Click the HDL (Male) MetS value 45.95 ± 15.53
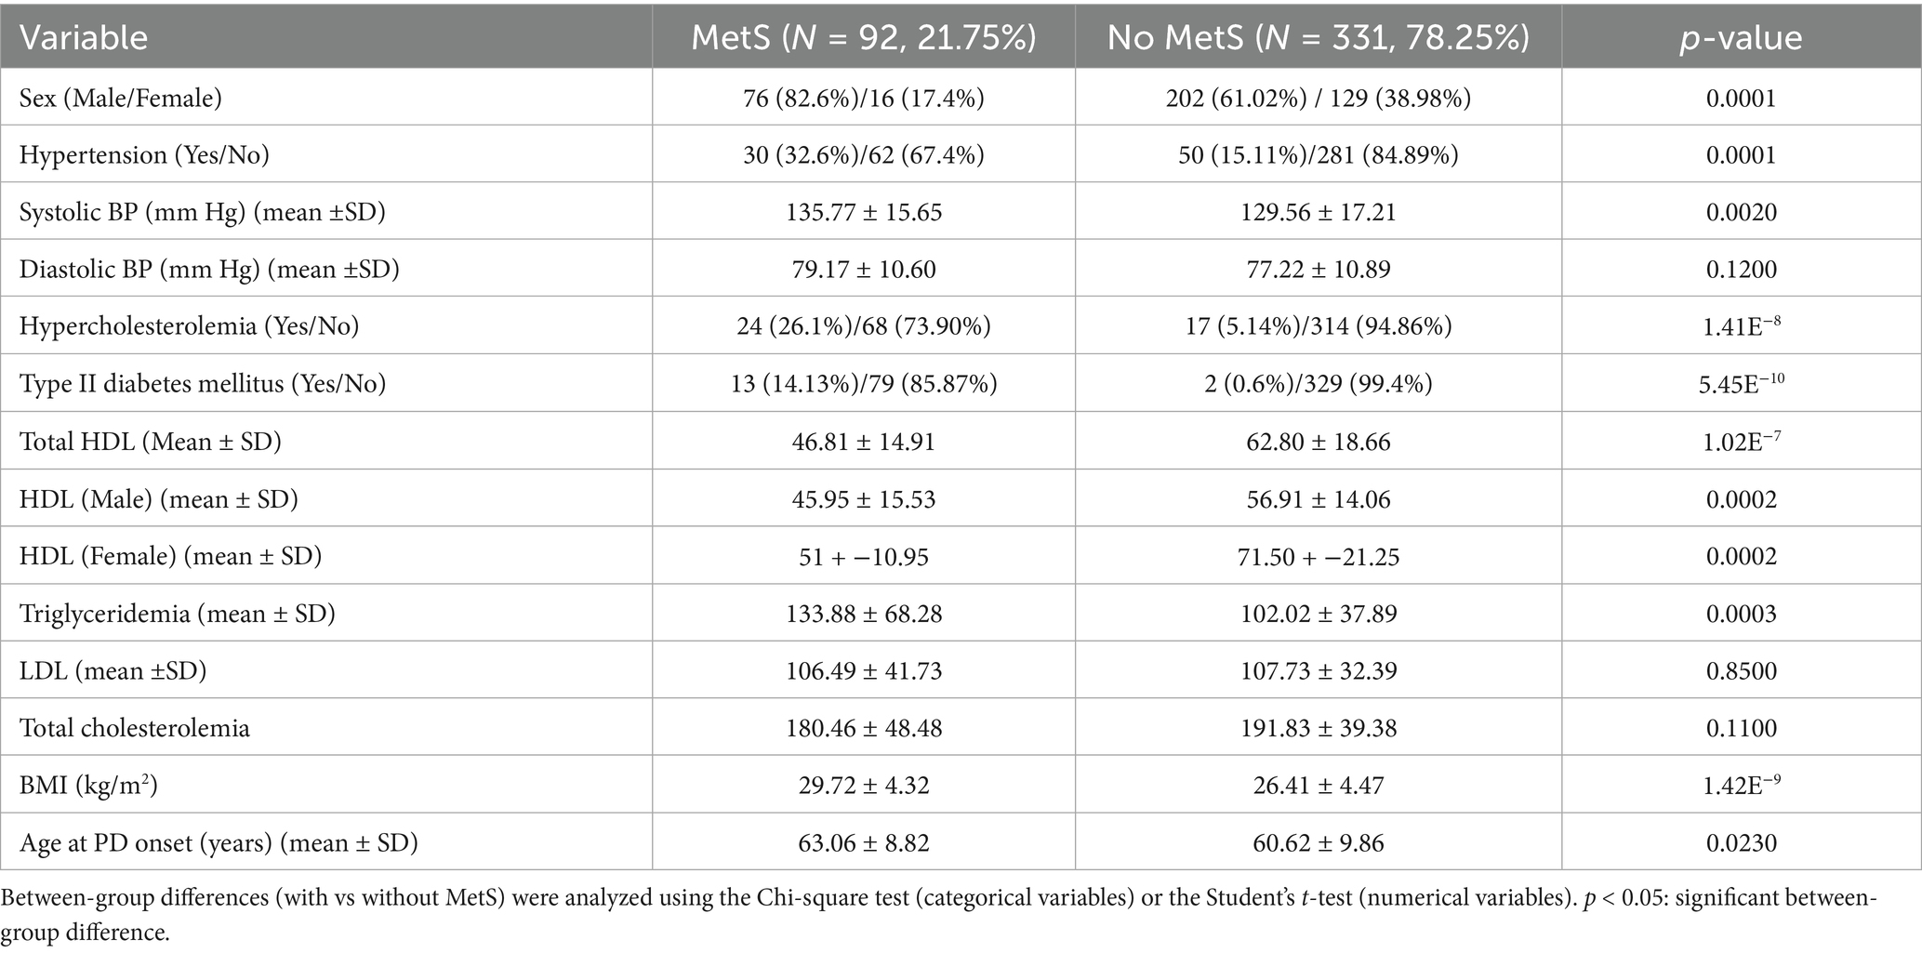The image size is (1922, 953). (x=863, y=499)
